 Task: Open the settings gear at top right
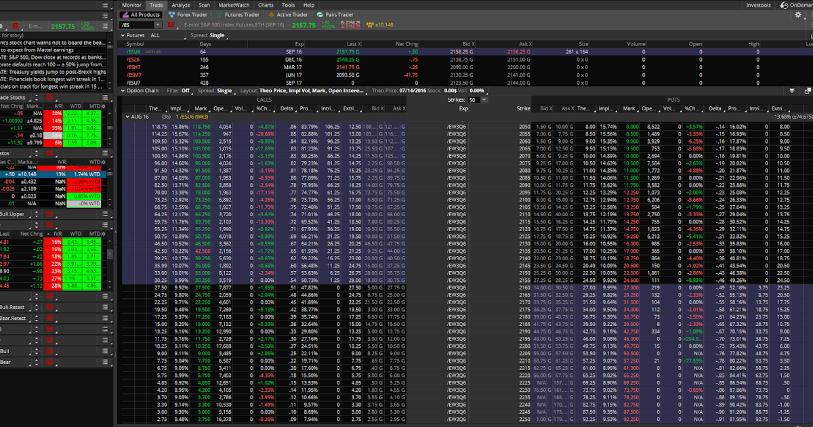(x=798, y=14)
